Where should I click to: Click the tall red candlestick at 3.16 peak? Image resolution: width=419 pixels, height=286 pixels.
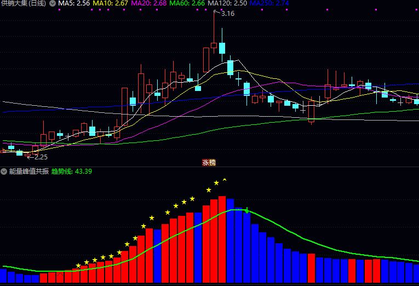(214, 38)
